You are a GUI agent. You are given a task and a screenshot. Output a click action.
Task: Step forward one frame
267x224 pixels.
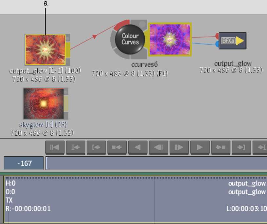(x=179, y=147)
